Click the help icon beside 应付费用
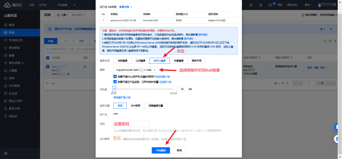342x159 pixels. point(185,139)
